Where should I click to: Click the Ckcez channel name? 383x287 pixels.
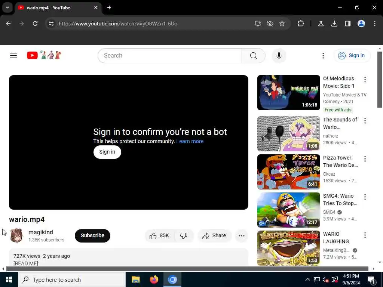point(329,174)
